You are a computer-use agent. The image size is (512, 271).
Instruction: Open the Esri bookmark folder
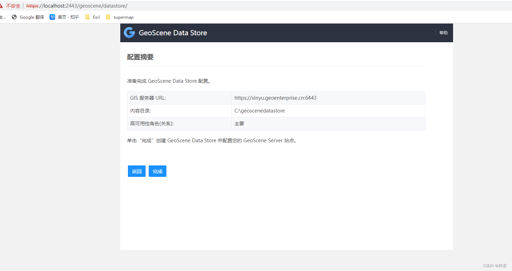93,17
